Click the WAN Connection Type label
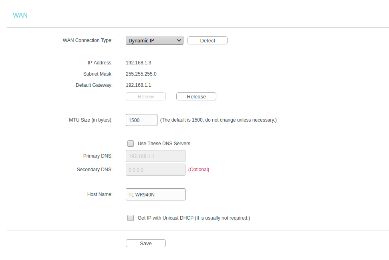The width and height of the screenshot is (389, 260). 88,40
